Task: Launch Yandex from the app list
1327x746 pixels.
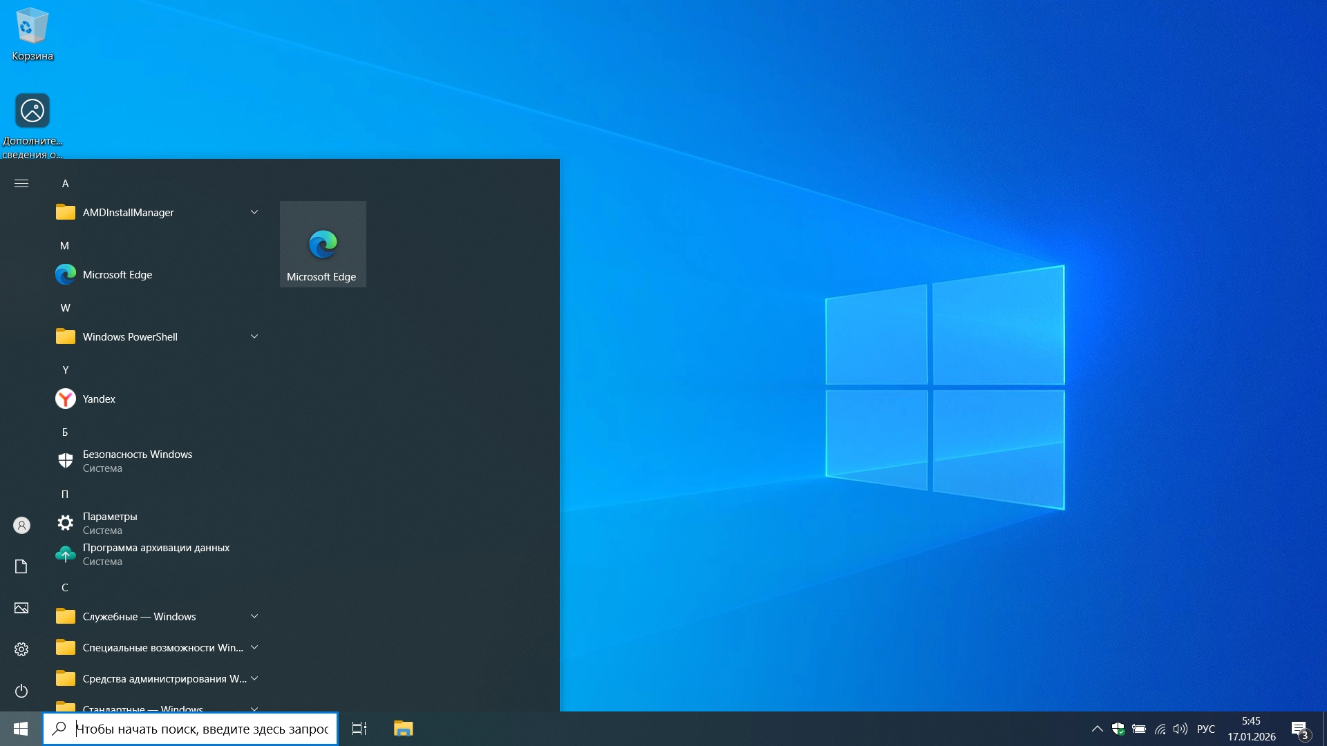Action: pyautogui.click(x=98, y=399)
